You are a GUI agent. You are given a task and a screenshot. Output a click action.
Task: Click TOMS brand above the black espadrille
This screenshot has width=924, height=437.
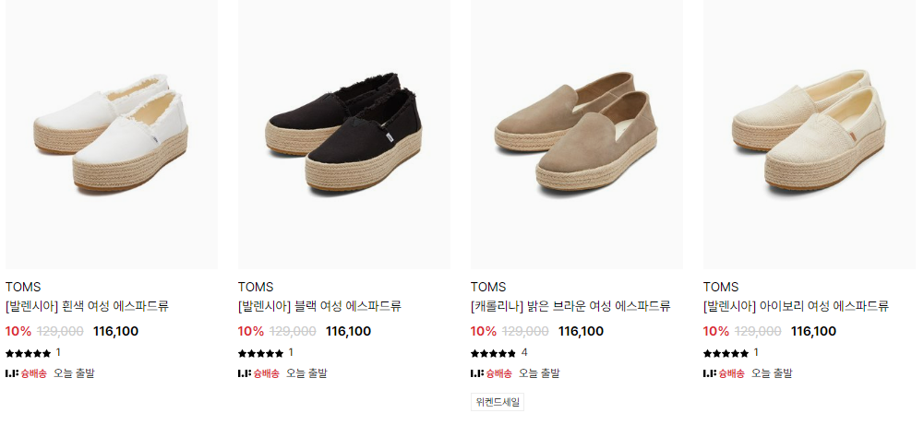point(256,287)
